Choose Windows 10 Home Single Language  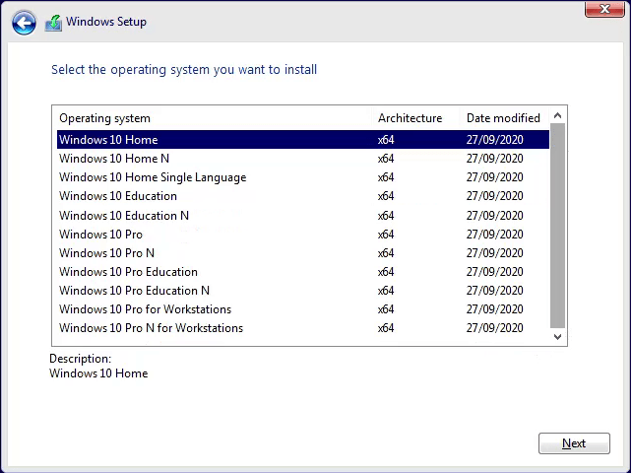pos(302,177)
